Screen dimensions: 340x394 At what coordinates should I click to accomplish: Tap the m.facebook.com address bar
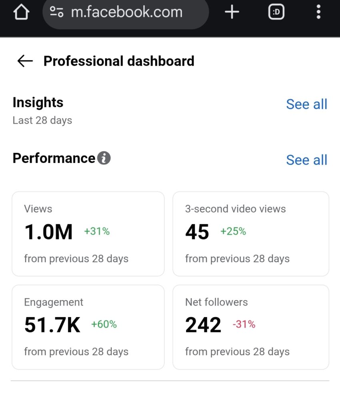(x=126, y=12)
